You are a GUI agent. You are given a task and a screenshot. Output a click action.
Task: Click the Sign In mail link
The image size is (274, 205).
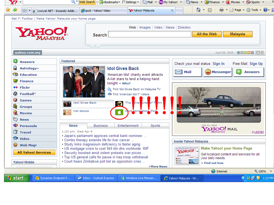point(219,64)
